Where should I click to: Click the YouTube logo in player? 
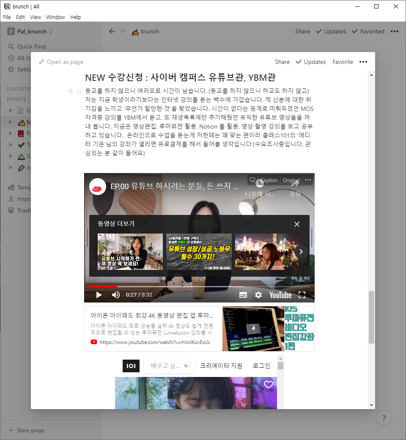pos(280,295)
